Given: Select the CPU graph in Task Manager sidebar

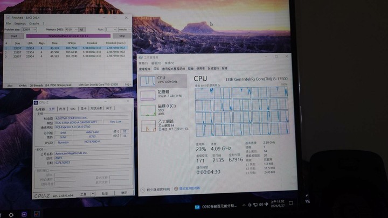Looking at the screenshot, I should pyautogui.click(x=162, y=81).
